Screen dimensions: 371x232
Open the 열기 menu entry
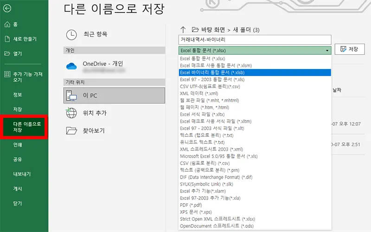(13, 53)
